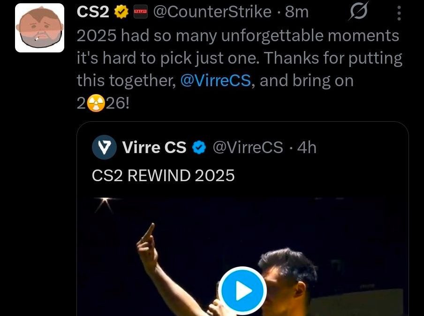Open the CS2 profile avatar
The height and width of the screenshot is (316, 424).
(39, 28)
